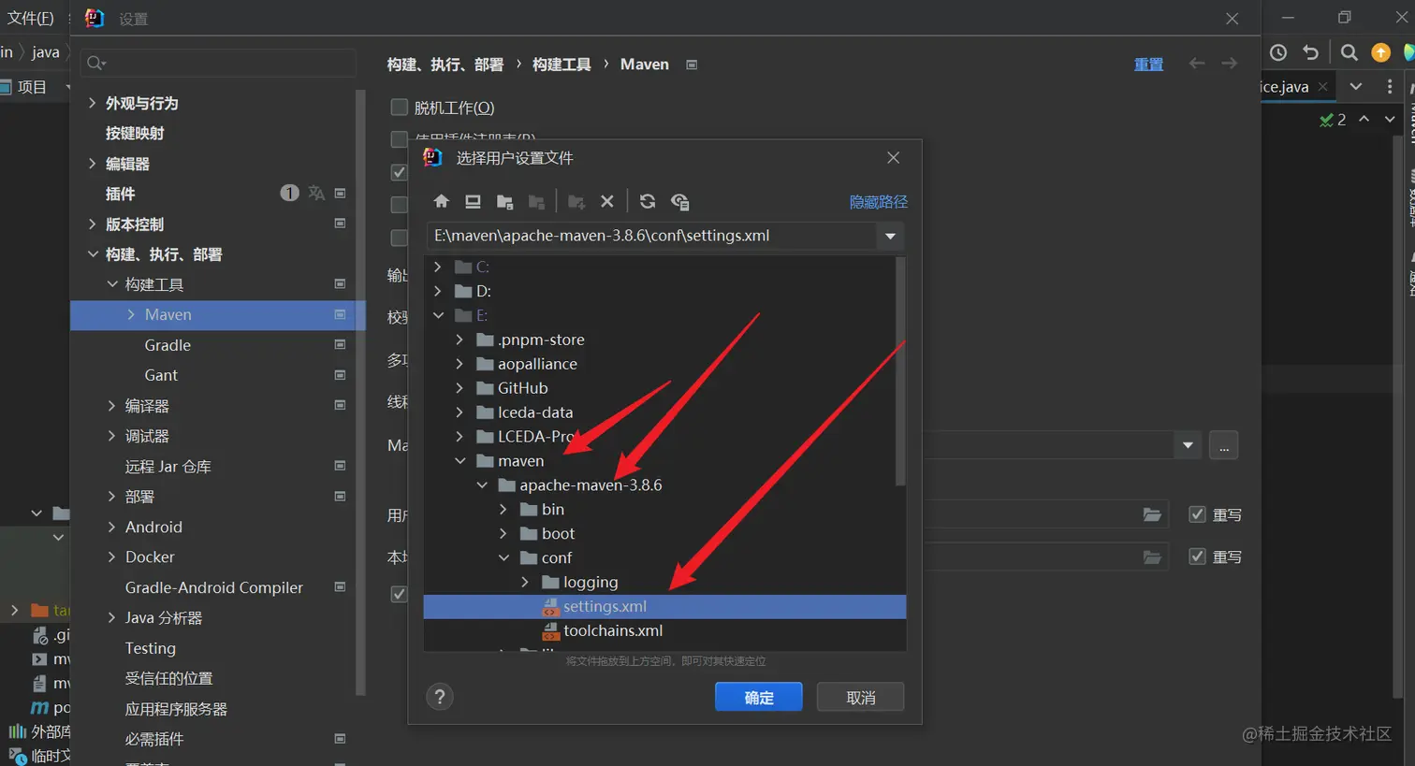The height and width of the screenshot is (766, 1415).
Task: Open the editor tab list dropdown arrow
Action: tap(1356, 86)
